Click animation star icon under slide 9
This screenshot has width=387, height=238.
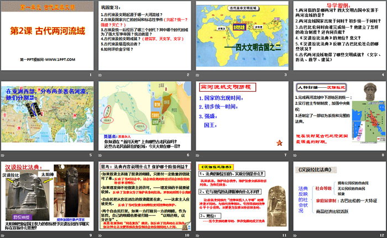[x=2, y=236]
